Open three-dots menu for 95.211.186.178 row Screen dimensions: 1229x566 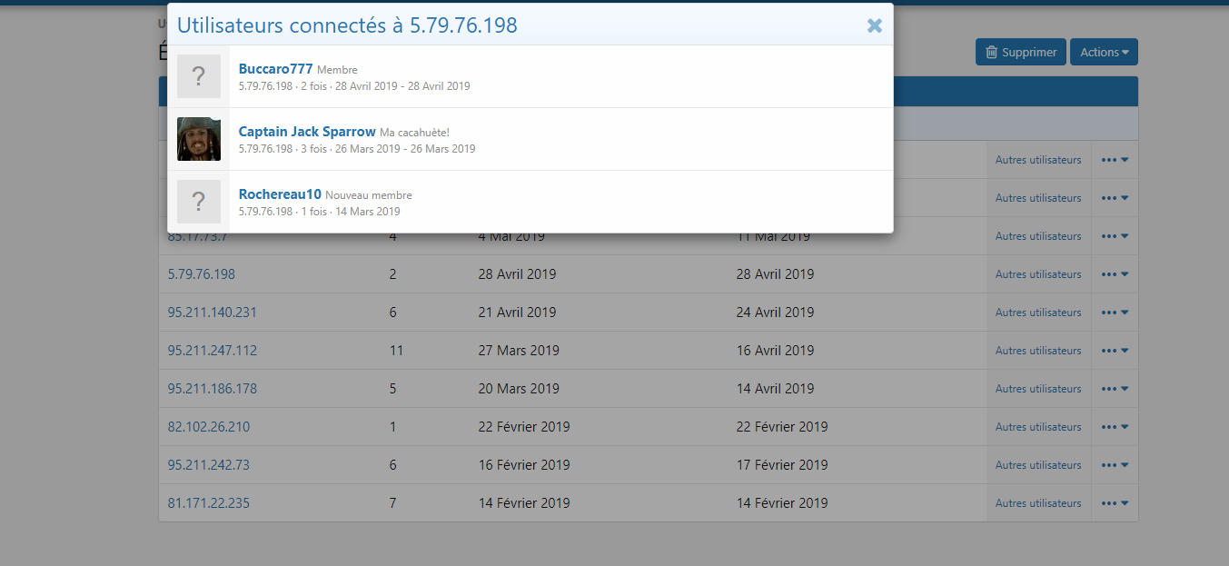point(1115,389)
